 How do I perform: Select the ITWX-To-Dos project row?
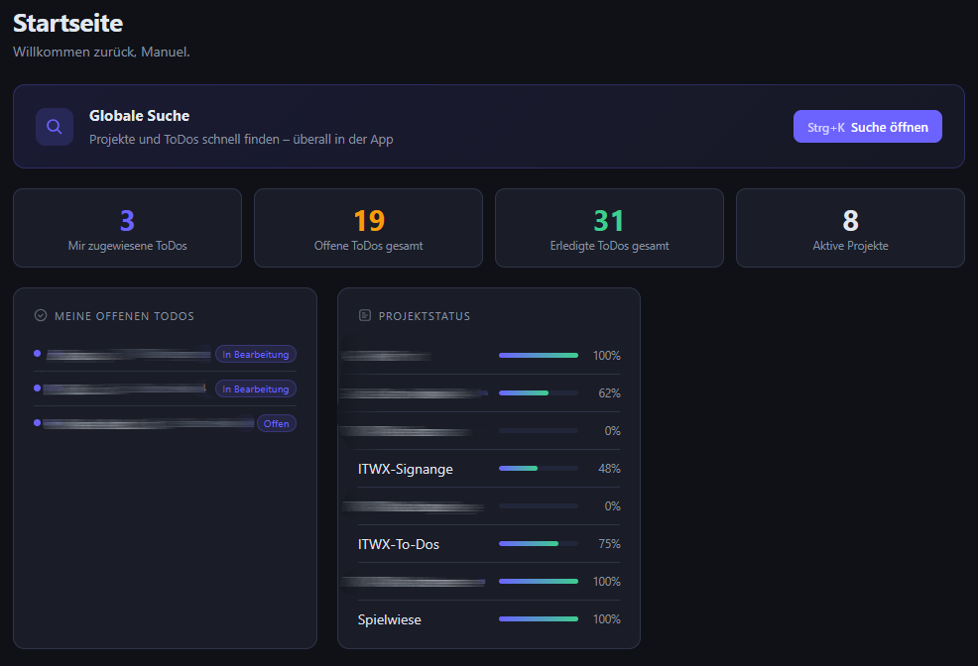click(398, 544)
